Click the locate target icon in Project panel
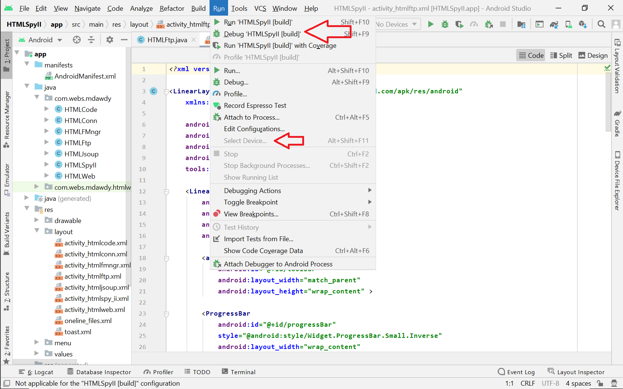623x389 pixels. pos(77,40)
